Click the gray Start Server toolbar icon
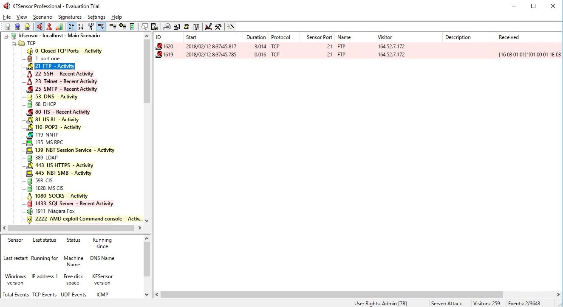The height and width of the screenshot is (307, 563). (7, 27)
